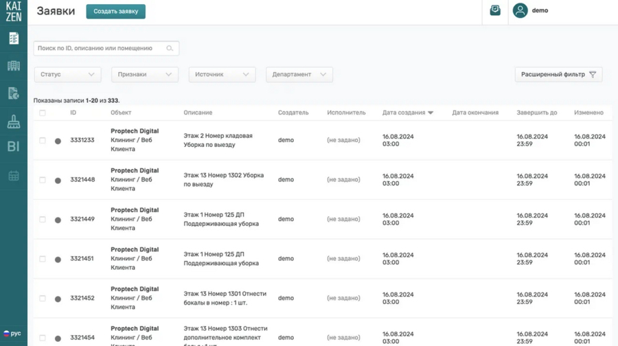
Task: Open the cleaning brush sidebar icon
Action: coord(14,122)
